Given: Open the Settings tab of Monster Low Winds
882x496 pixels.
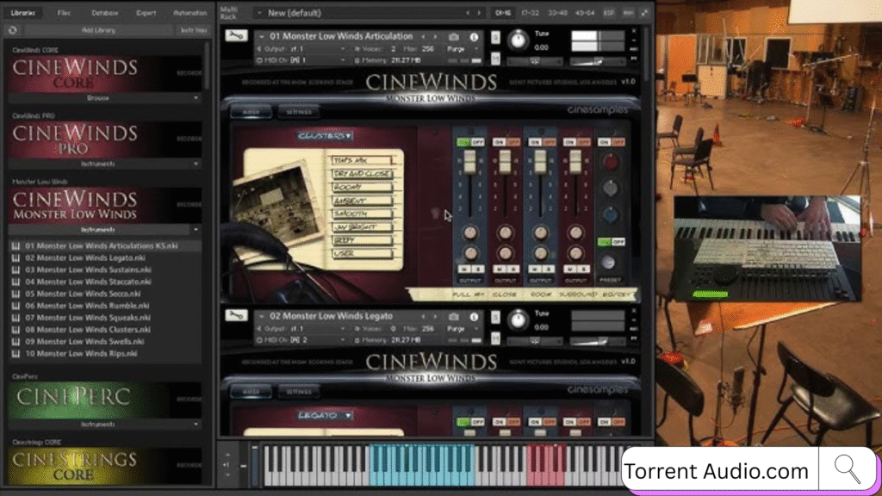Looking at the screenshot, I should pos(299,111).
